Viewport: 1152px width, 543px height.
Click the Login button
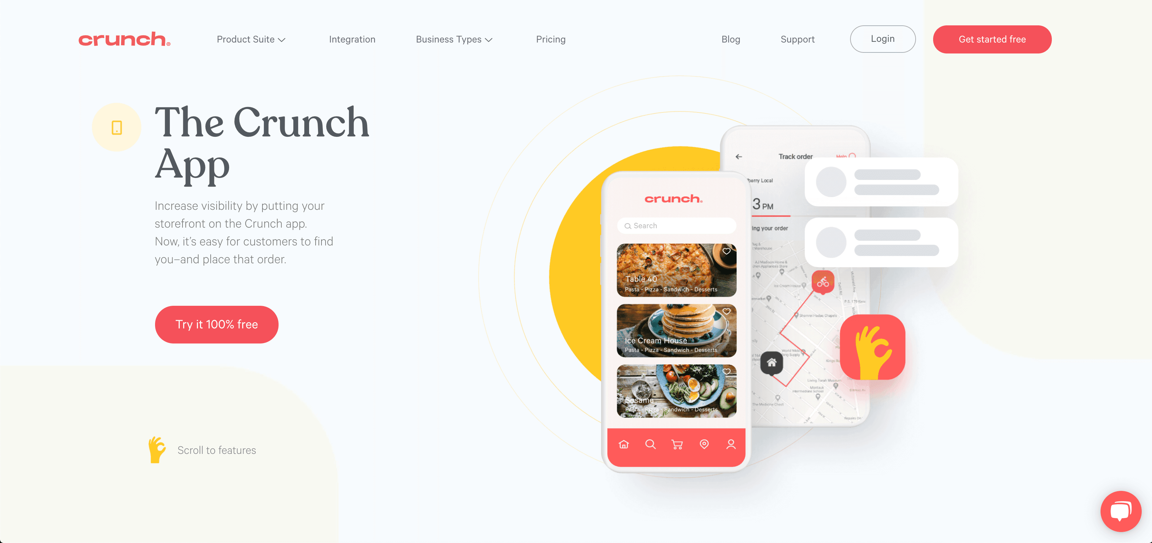click(883, 39)
